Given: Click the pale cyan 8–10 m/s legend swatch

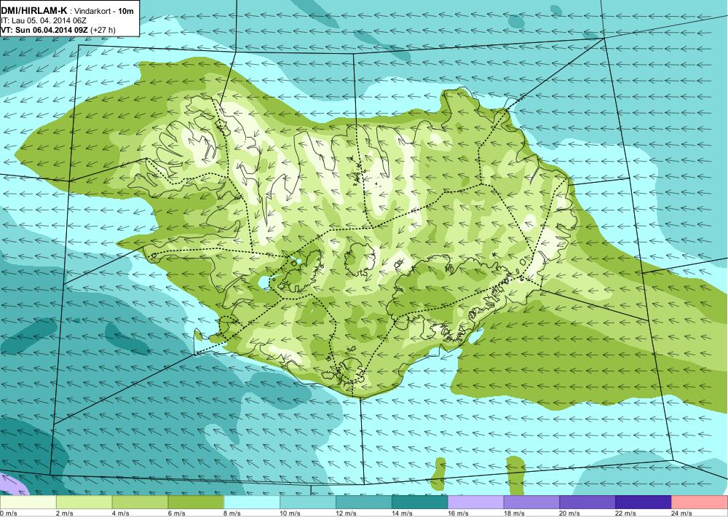Looking at the screenshot, I should [x=252, y=502].
